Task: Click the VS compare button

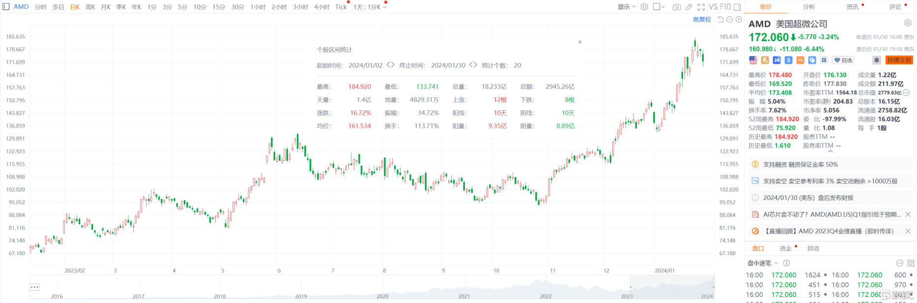Action: 713,7
